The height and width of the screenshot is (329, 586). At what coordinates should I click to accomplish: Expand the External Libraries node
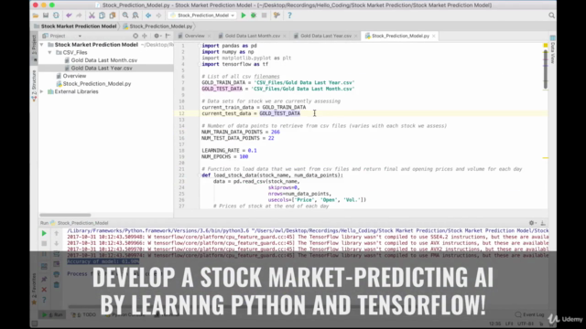coord(41,91)
